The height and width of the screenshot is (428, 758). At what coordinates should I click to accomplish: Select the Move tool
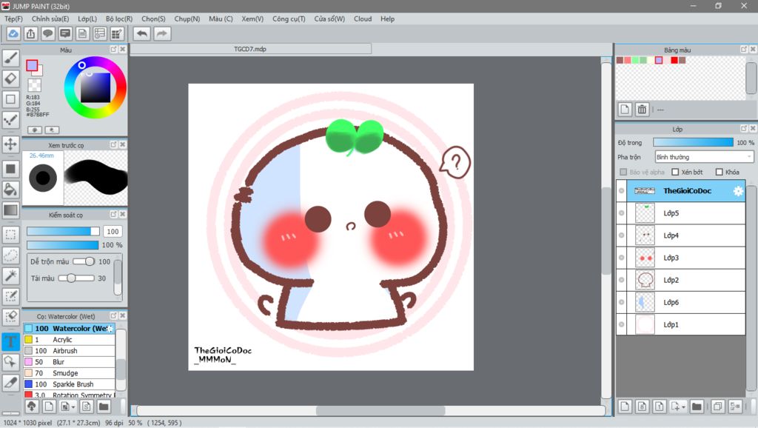point(10,144)
